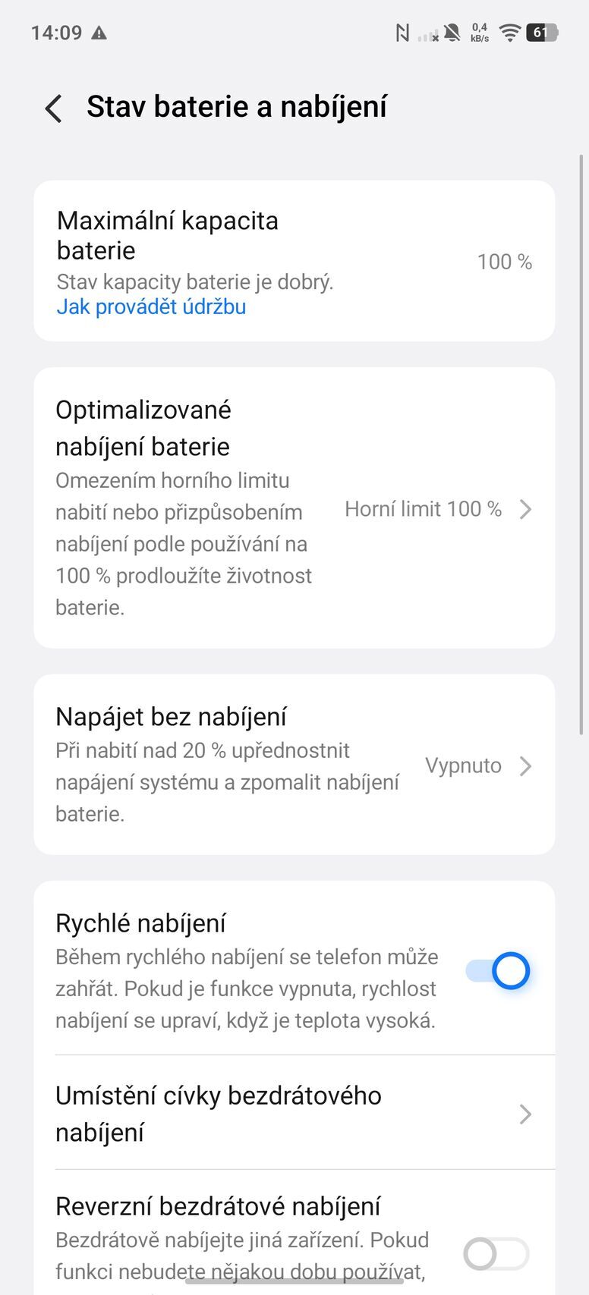The height and width of the screenshot is (1295, 589).
Task: Open chevron for Umístění cívky bezdrátového nabíjení
Action: pyautogui.click(x=525, y=1114)
